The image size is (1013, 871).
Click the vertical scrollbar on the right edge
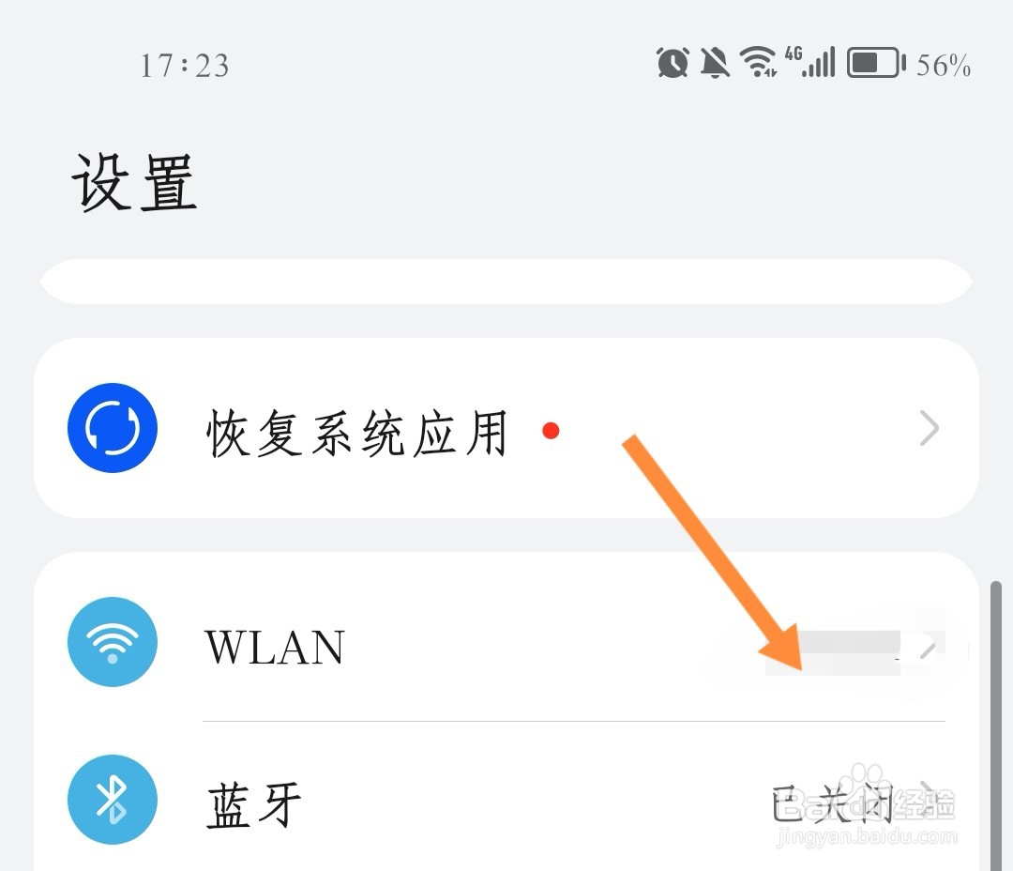coord(995,726)
